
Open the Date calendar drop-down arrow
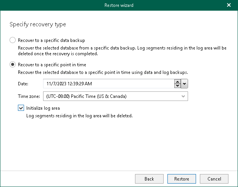coord(185,84)
